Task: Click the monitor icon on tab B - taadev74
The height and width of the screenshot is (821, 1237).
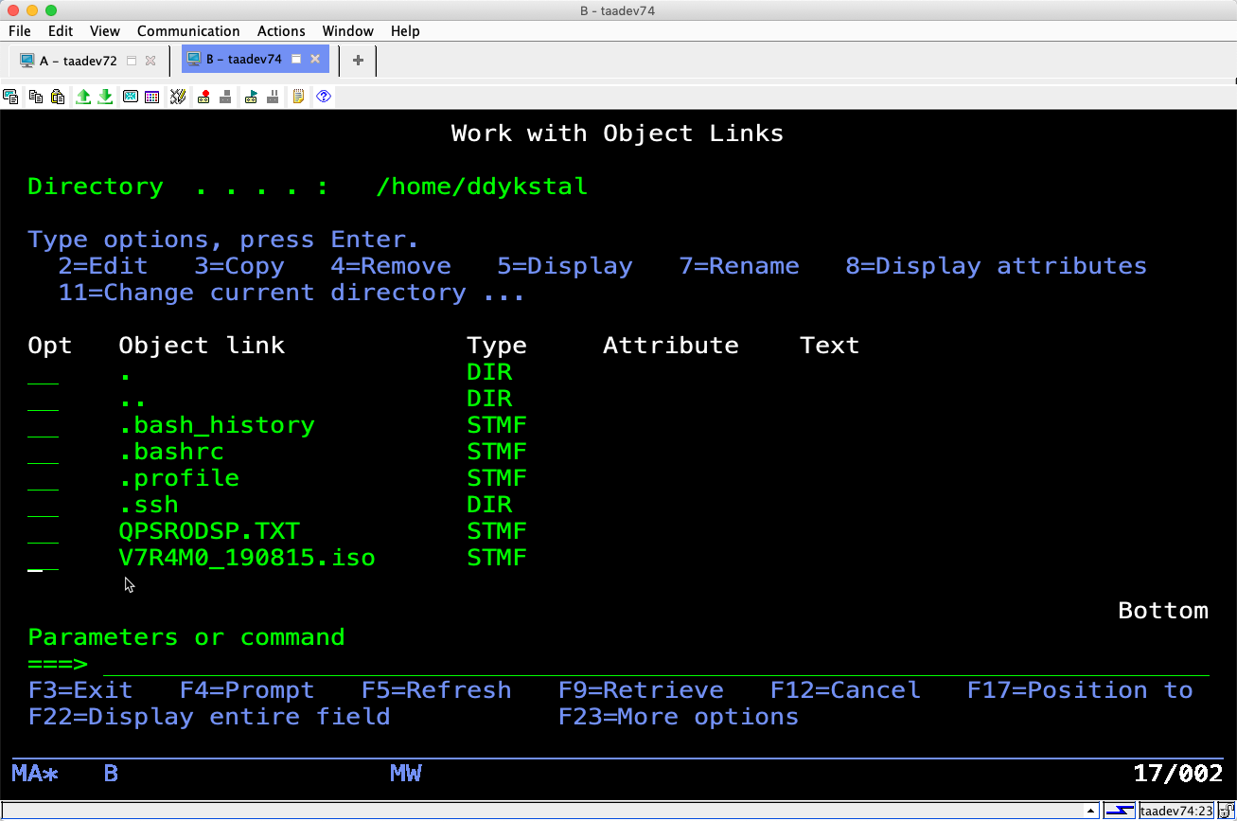Action: pos(194,60)
